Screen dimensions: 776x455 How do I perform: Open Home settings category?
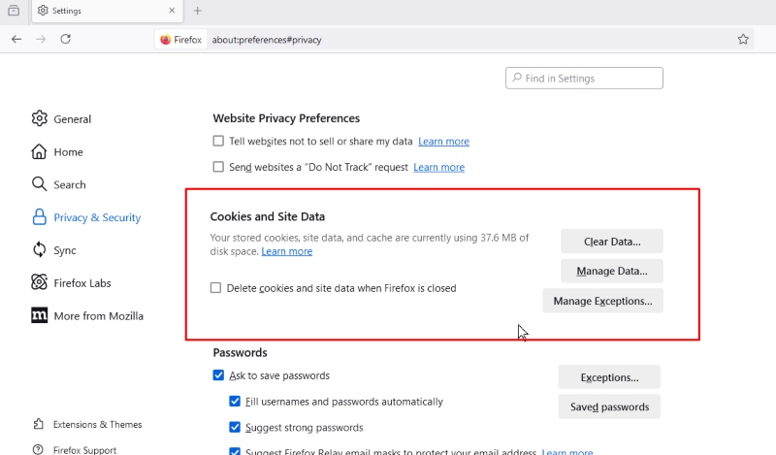57,152
